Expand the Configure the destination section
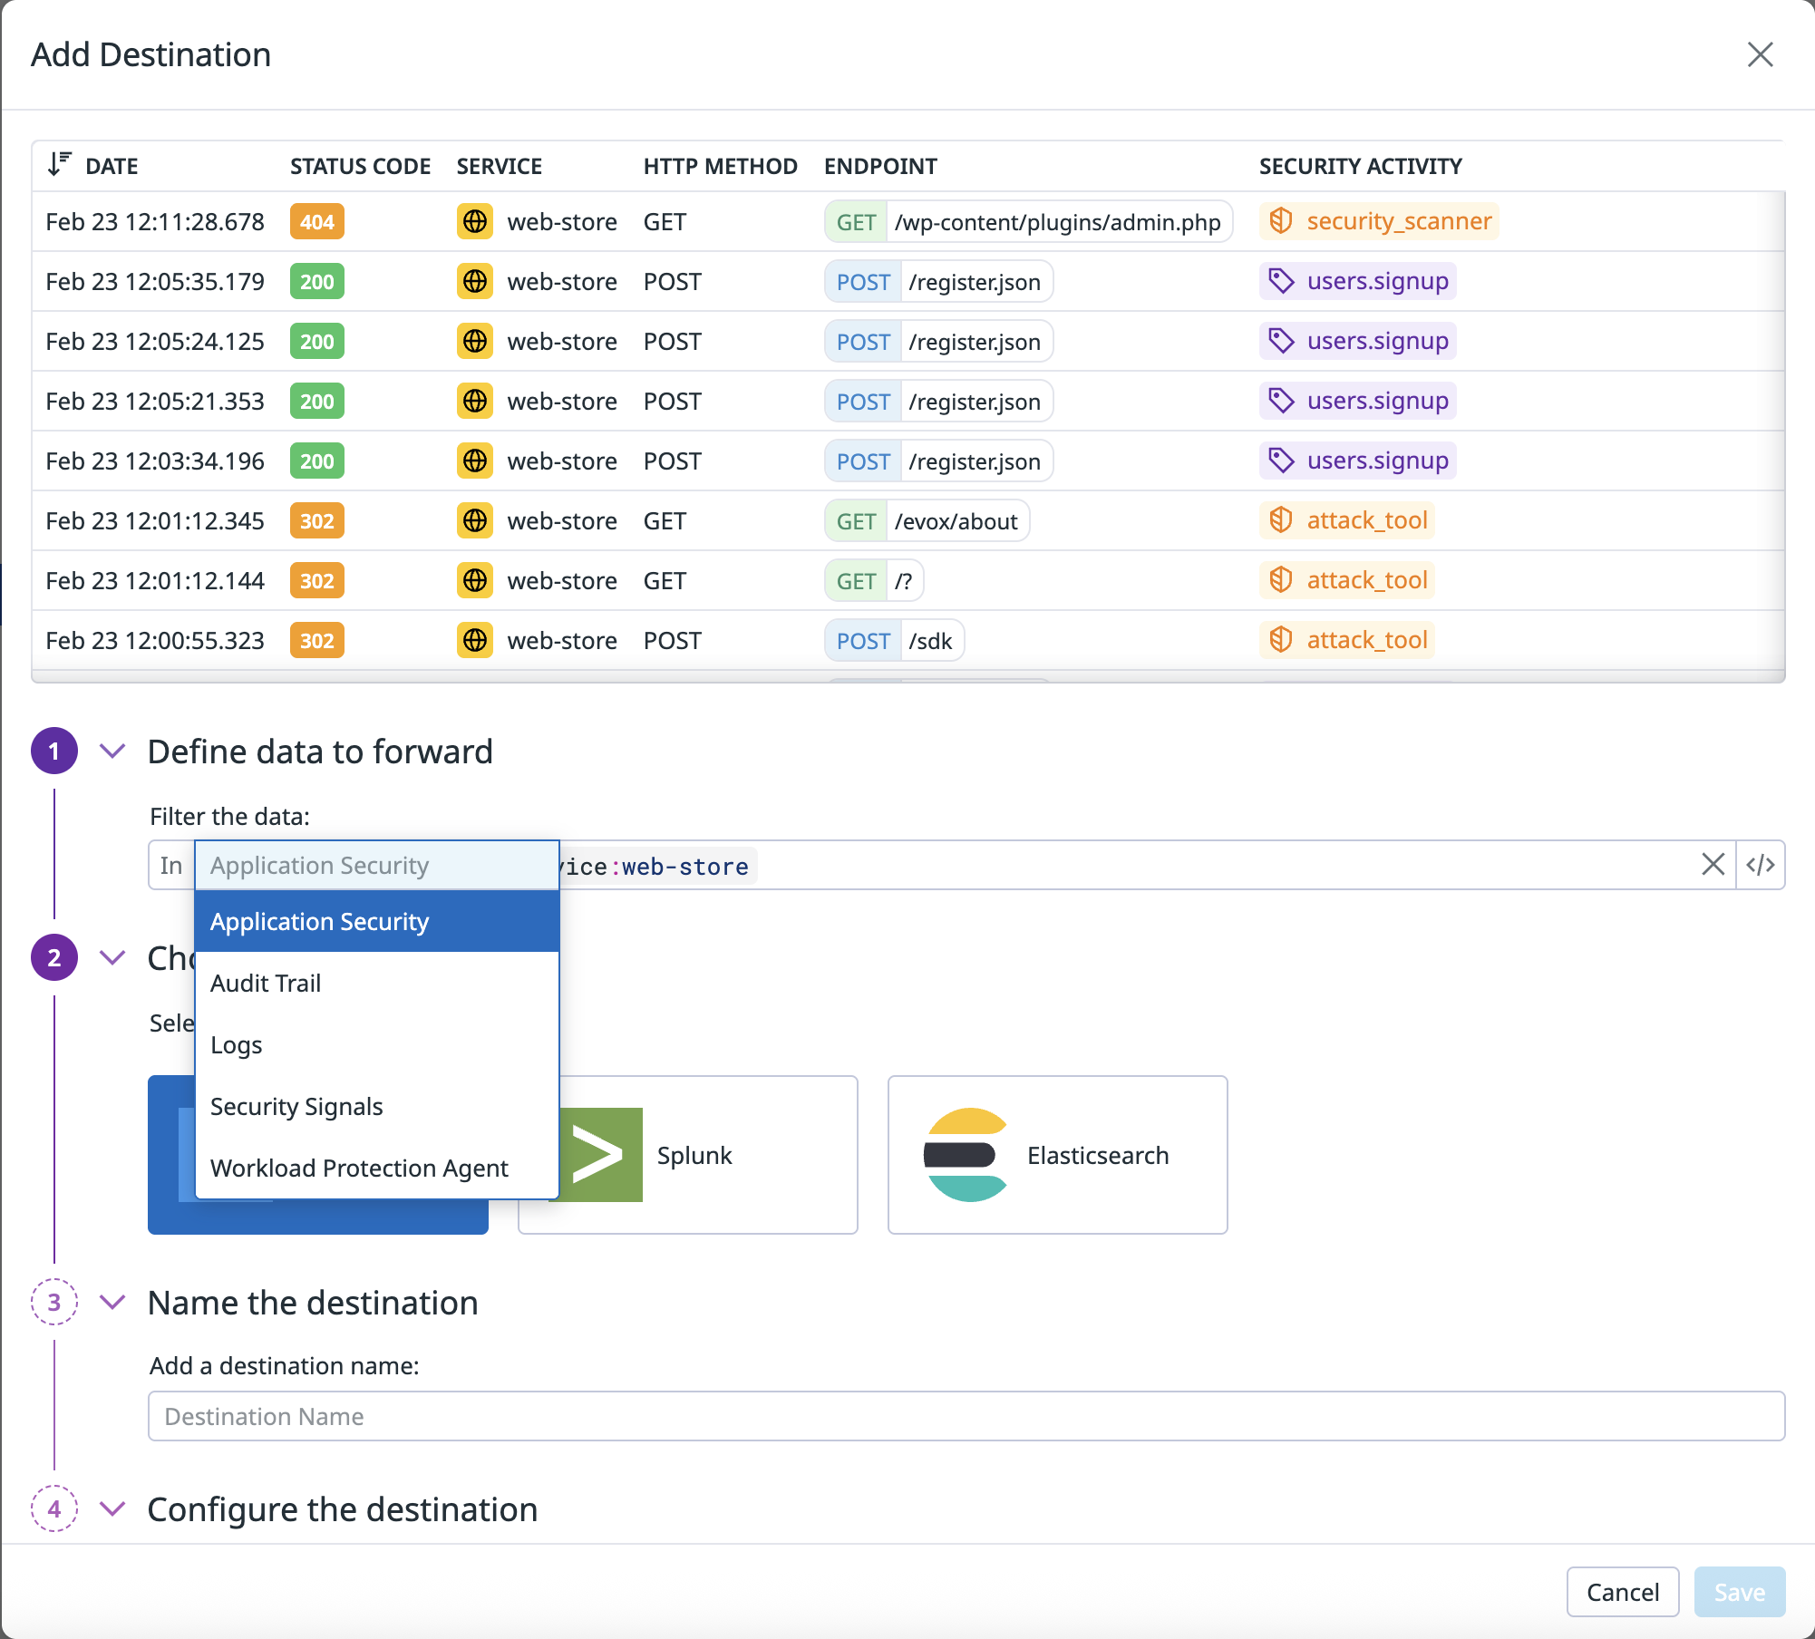Viewport: 1815px width, 1639px height. click(x=112, y=1508)
